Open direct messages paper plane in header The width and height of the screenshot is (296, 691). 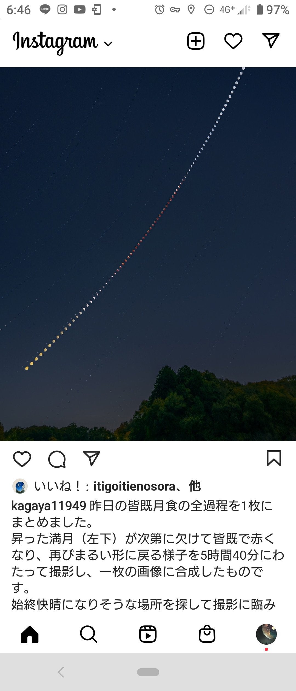(x=271, y=41)
